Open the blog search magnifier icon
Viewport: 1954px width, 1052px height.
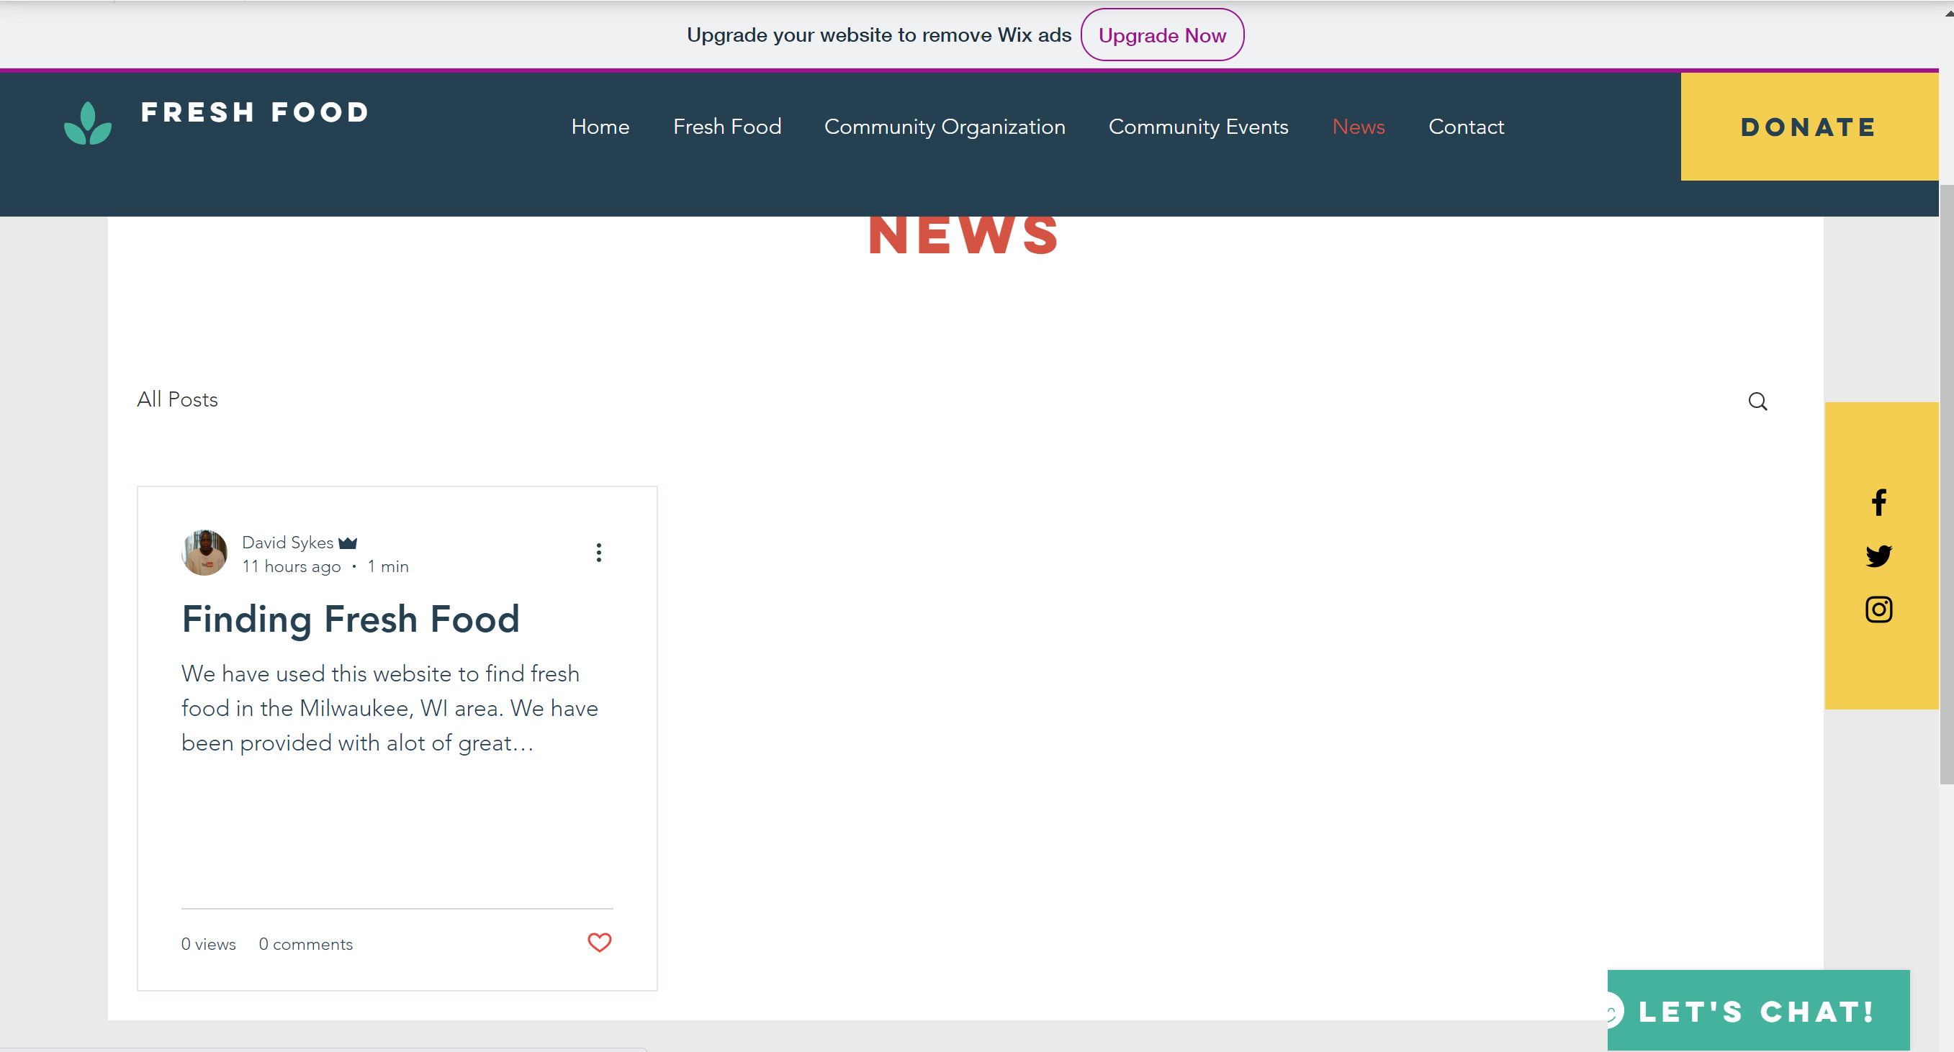(x=1757, y=402)
